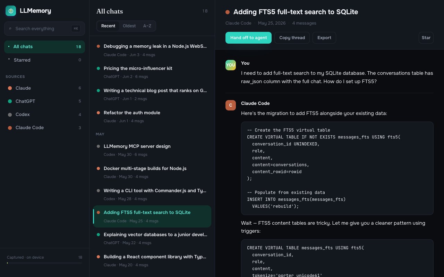Open chat 'Building a React component library'
Viewport: 444px width, 277px height.
click(152, 261)
